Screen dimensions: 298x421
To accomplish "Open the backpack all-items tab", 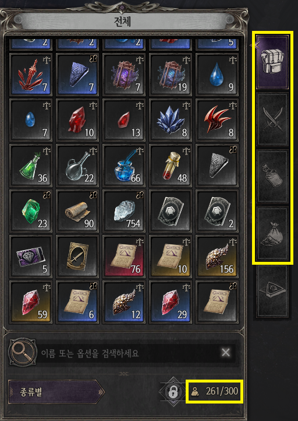I will 272,62.
